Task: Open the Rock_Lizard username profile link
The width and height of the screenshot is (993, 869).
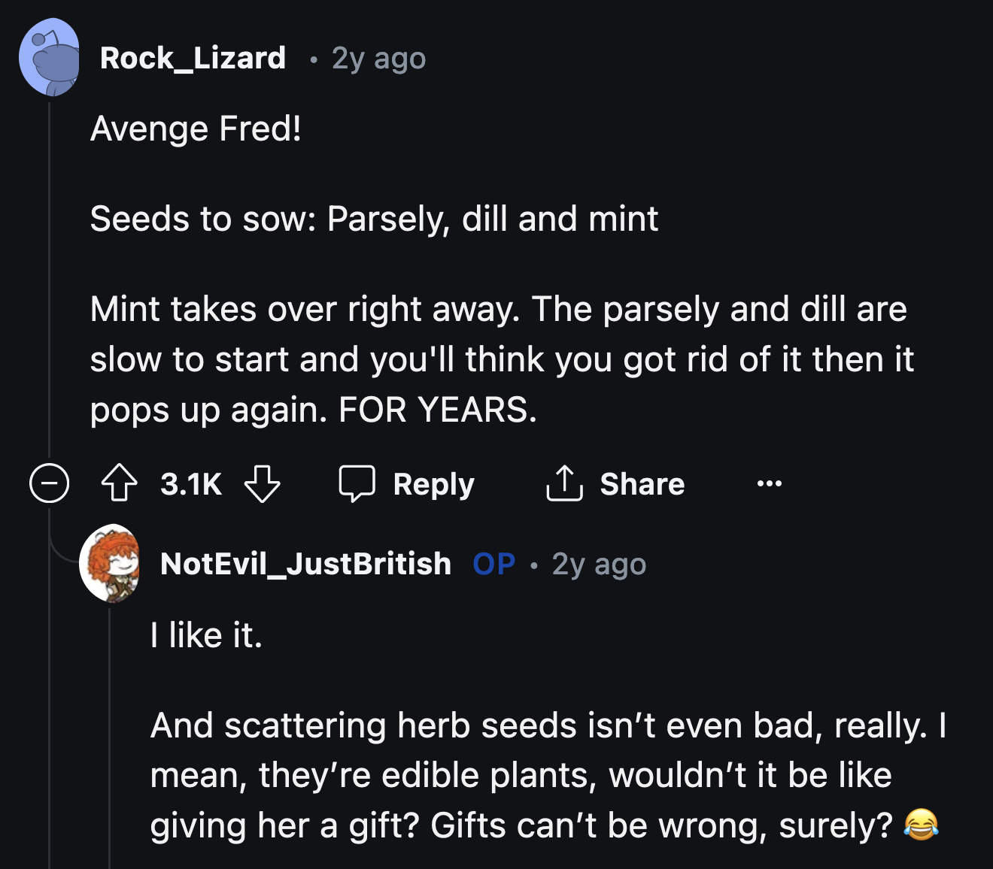Action: 193,58
